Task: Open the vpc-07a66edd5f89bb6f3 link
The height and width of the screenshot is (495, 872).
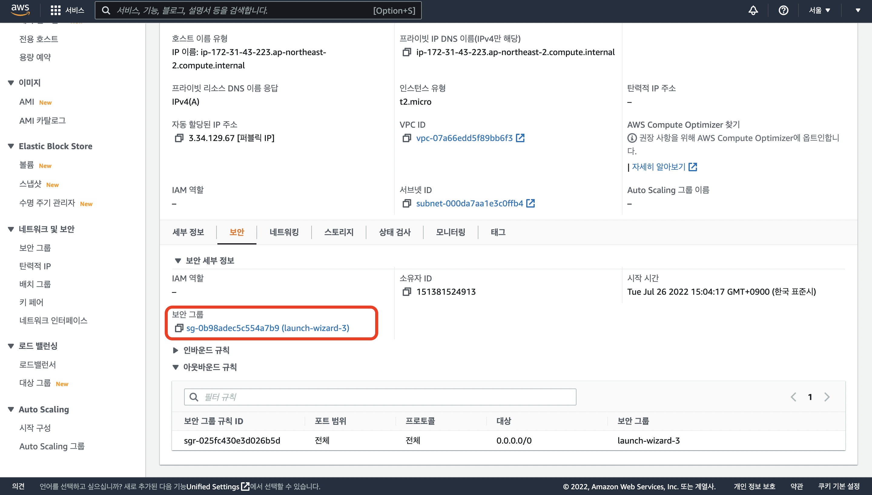Action: point(464,138)
